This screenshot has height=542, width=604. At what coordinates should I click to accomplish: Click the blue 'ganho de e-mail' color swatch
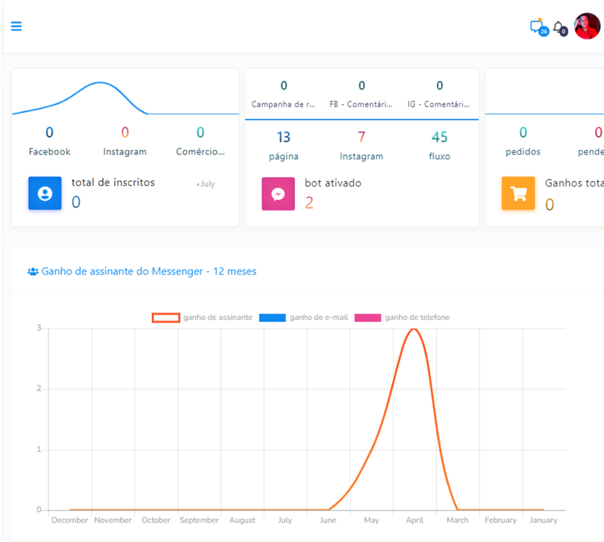coord(272,317)
